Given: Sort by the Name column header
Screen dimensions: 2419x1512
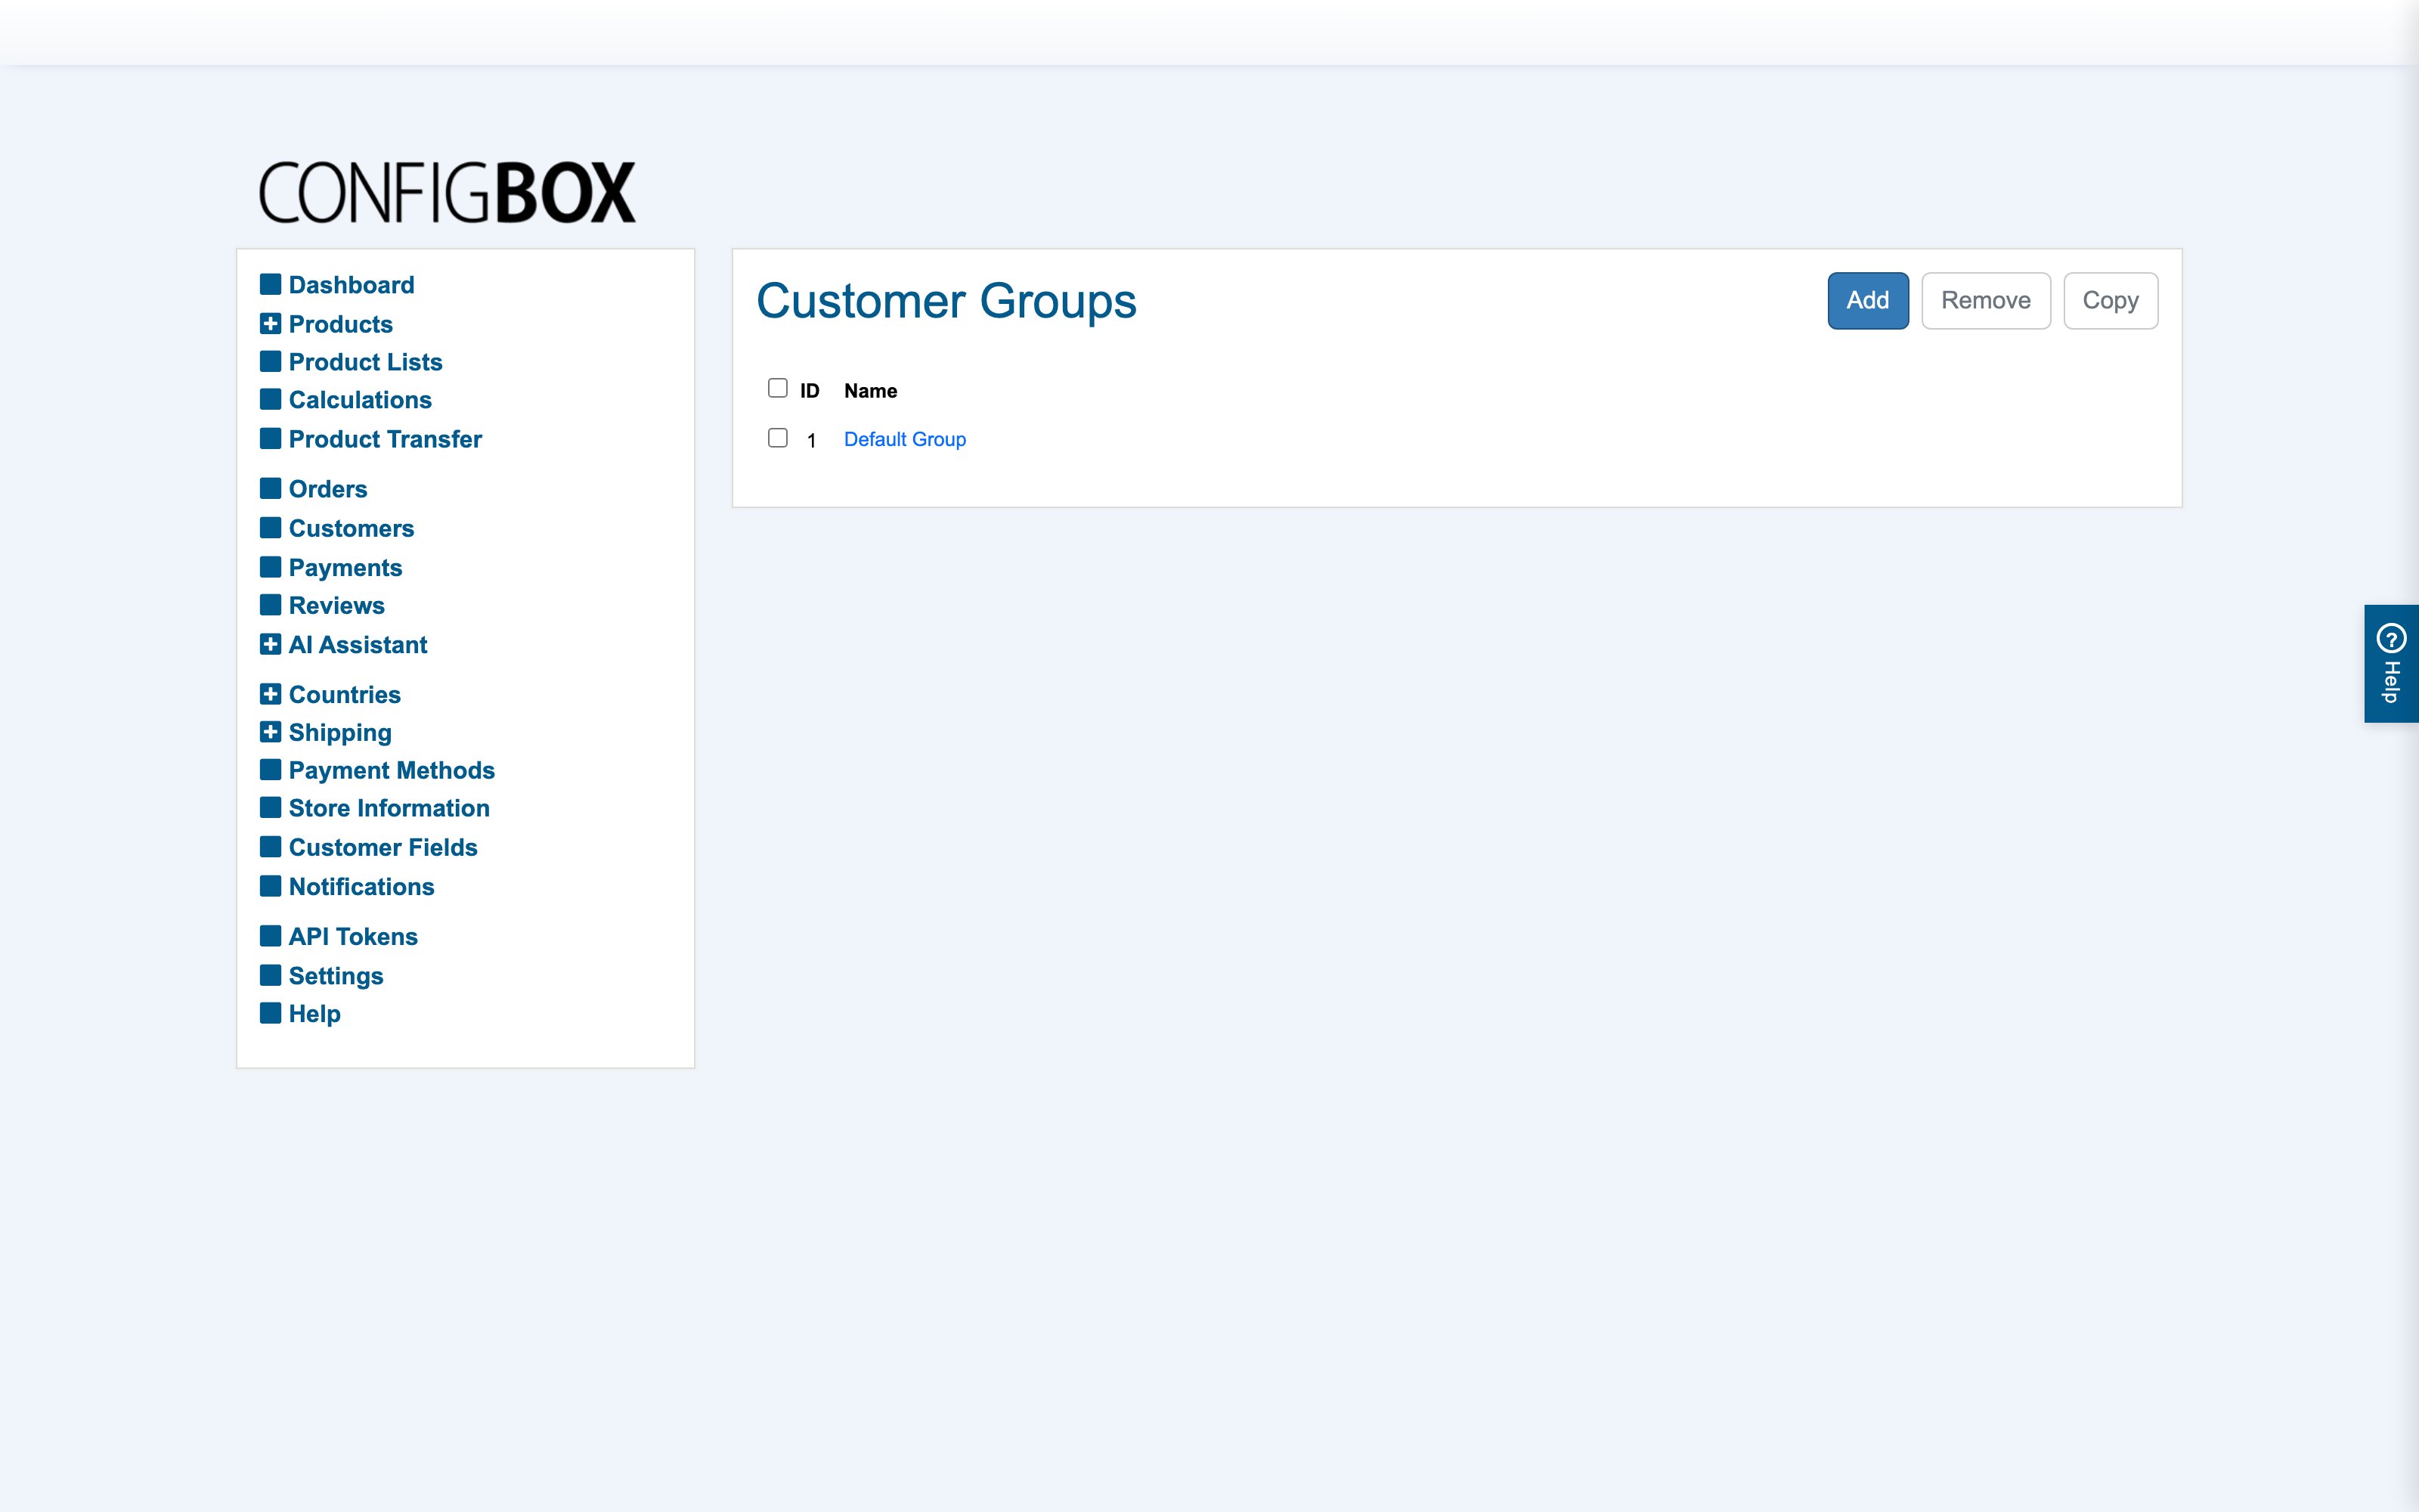Looking at the screenshot, I should [x=869, y=391].
